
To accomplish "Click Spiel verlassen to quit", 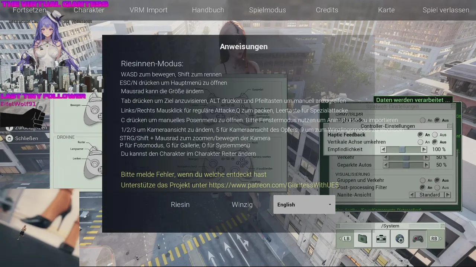I will tap(446, 10).
